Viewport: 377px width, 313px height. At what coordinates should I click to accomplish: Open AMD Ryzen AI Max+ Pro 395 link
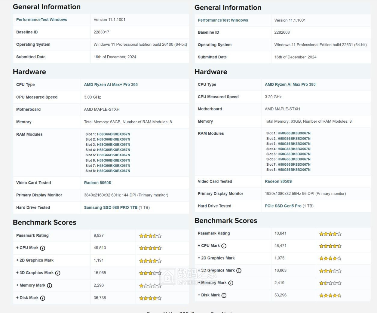tap(111, 84)
